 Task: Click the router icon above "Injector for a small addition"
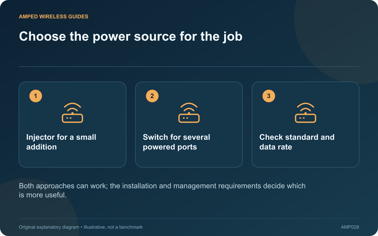pyautogui.click(x=72, y=113)
